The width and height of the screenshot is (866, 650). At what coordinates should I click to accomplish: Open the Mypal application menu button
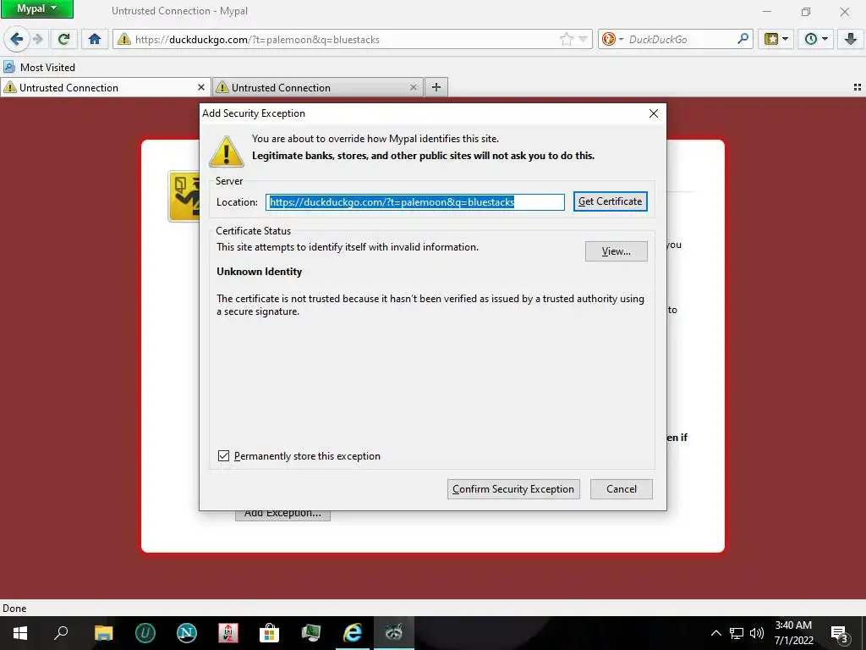pos(36,8)
